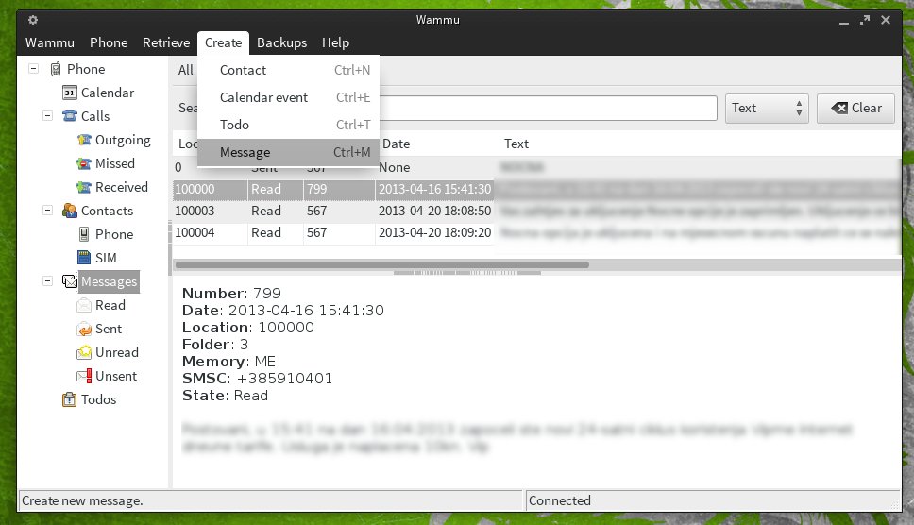This screenshot has width=914, height=525.
Task: Collapse the Calls tree branch
Action: coord(48,116)
